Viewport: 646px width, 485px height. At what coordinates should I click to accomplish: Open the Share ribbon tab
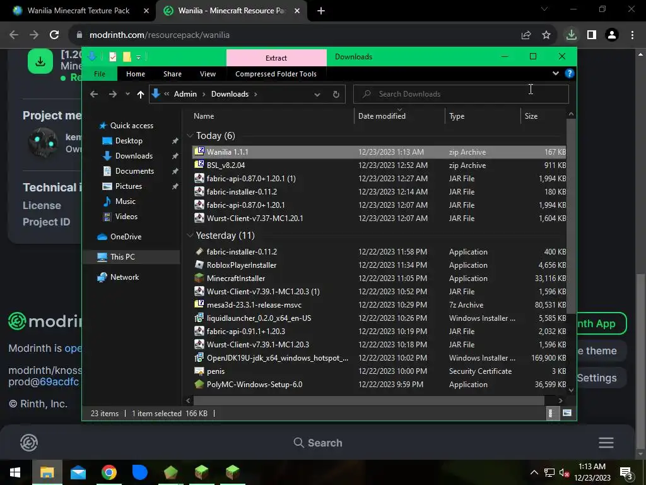[x=172, y=74]
